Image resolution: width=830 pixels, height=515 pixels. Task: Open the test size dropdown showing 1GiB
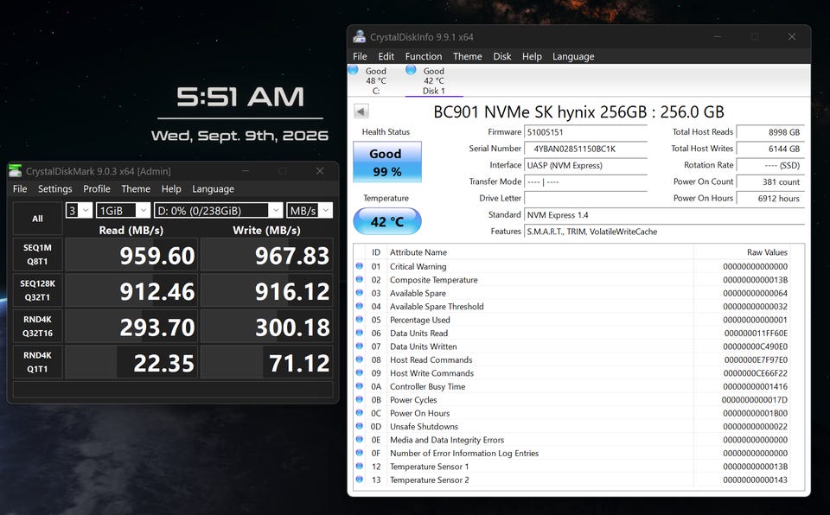point(123,210)
